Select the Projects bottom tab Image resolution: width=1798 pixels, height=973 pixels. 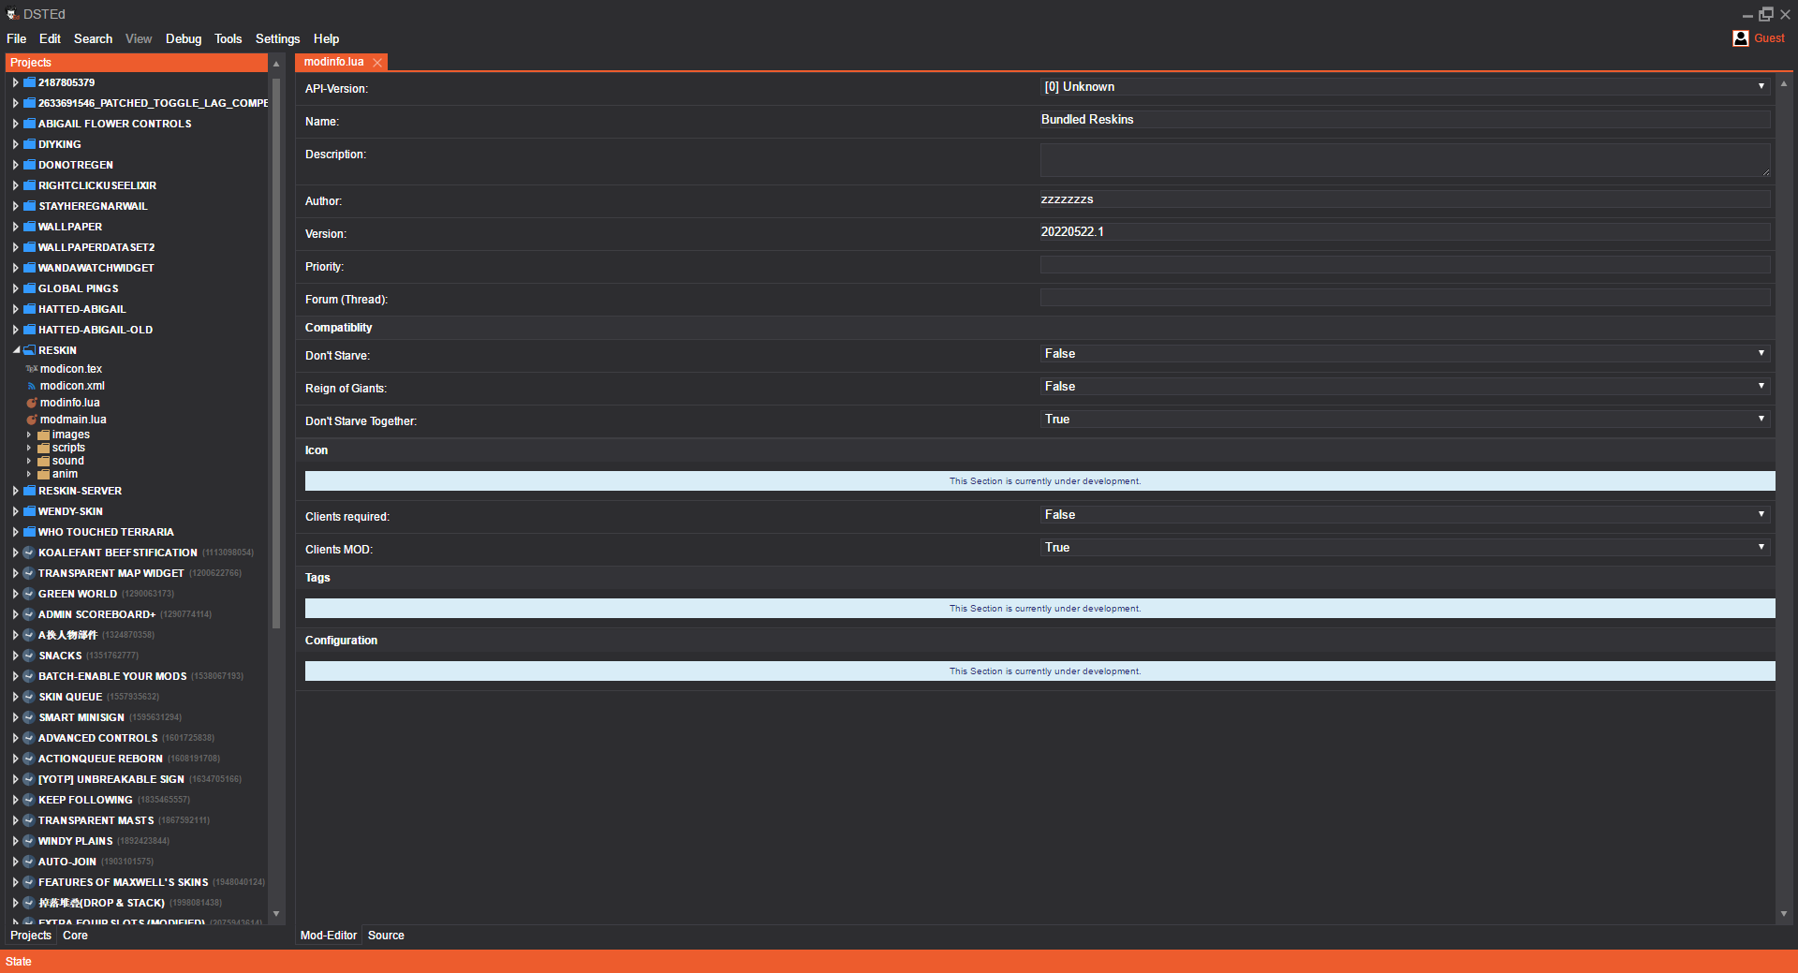tap(31, 936)
